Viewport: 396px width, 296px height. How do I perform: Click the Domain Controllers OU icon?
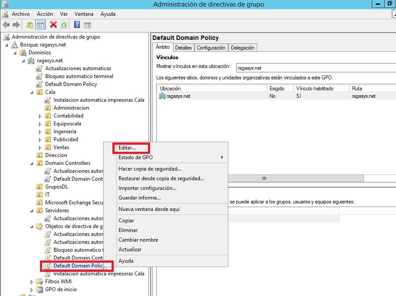tap(40, 163)
